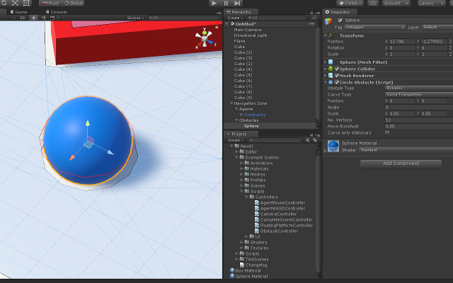Open the Shader Standard dropdown
The image size is (453, 283).
[406, 150]
